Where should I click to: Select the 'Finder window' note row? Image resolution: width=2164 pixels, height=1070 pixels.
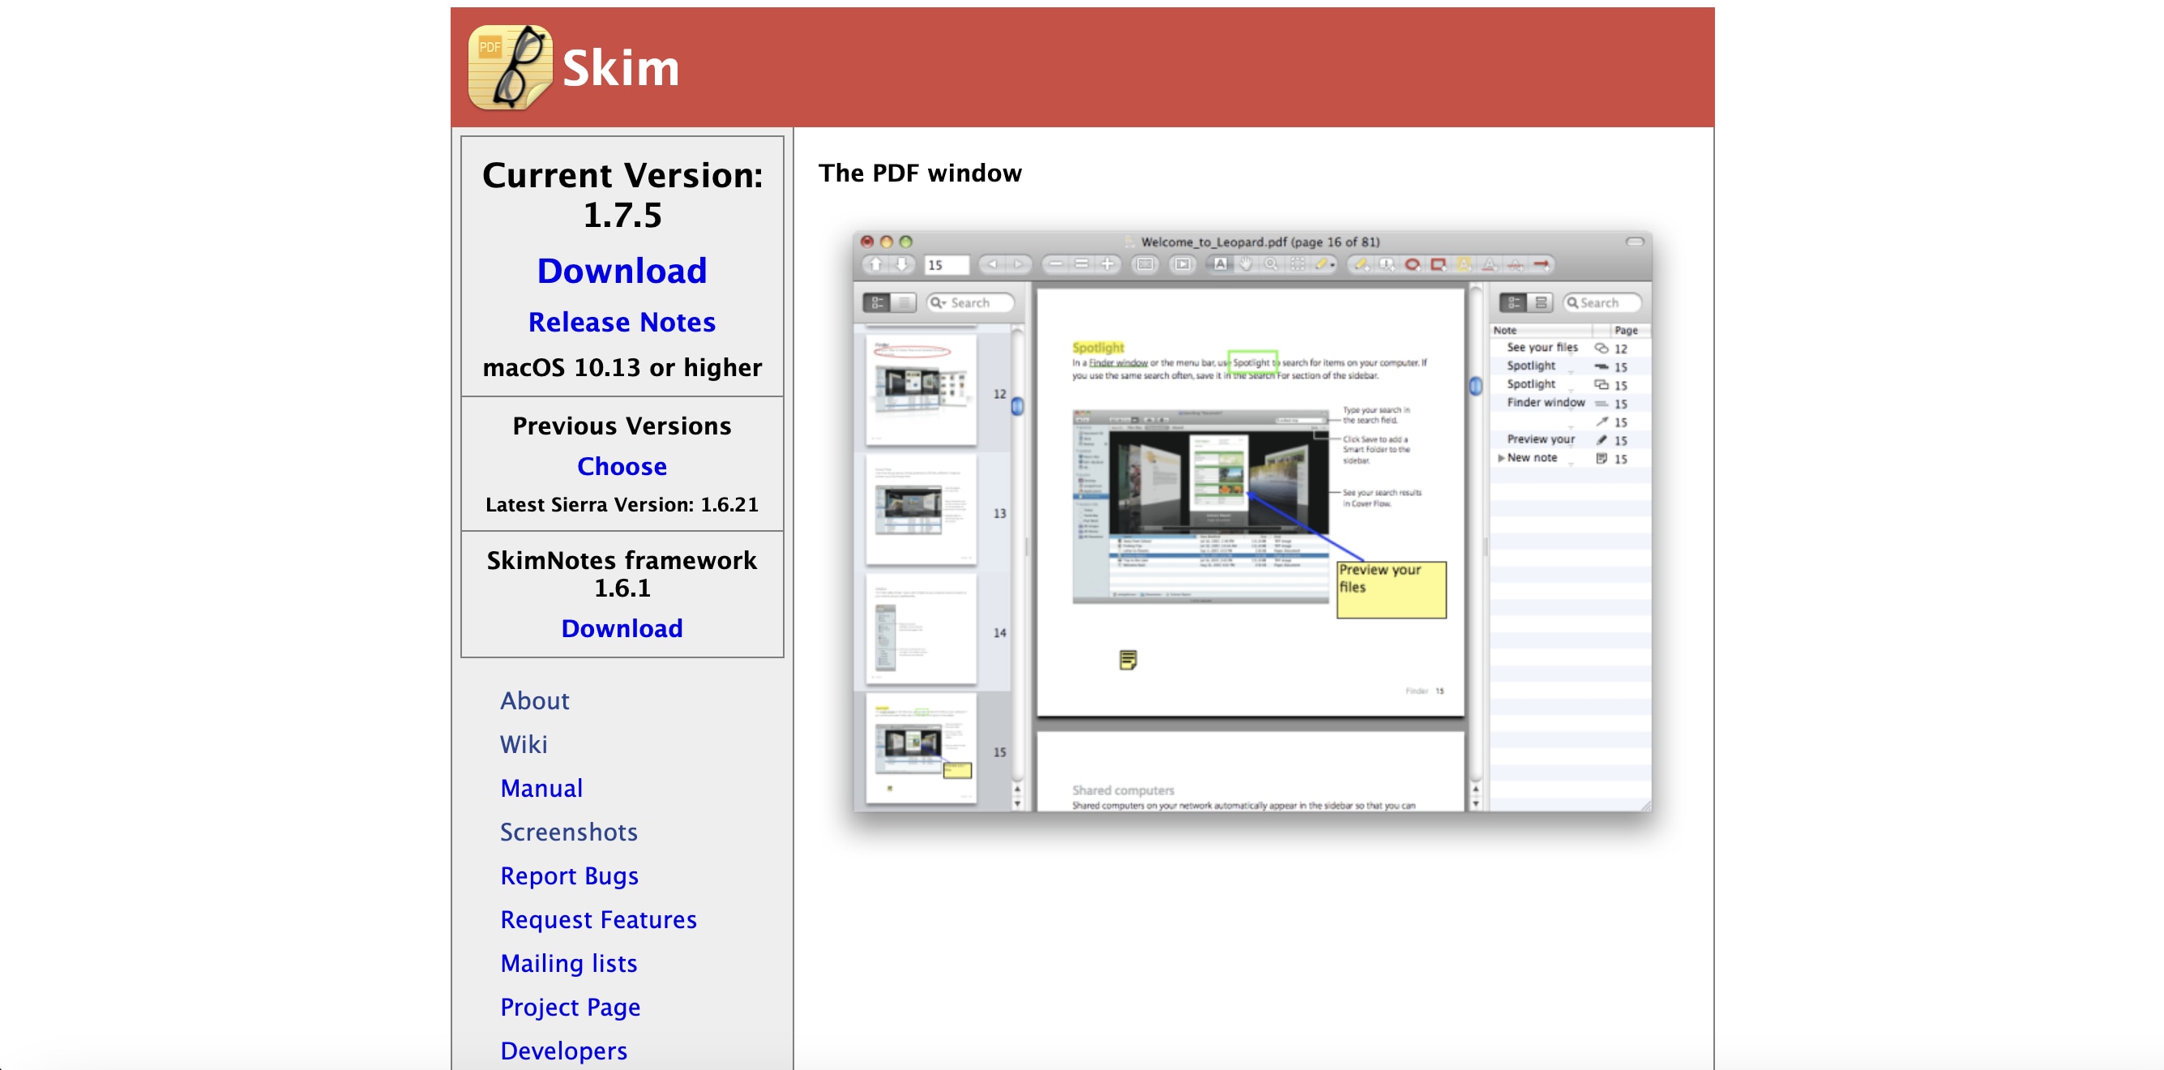(x=1570, y=403)
